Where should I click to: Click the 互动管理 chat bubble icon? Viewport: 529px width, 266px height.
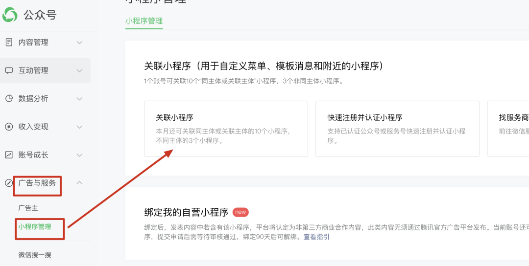[x=9, y=71]
